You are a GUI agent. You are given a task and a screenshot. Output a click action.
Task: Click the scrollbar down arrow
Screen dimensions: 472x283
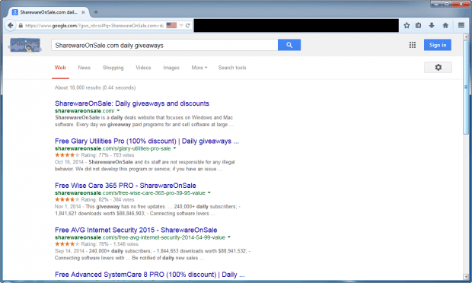pos(466,277)
